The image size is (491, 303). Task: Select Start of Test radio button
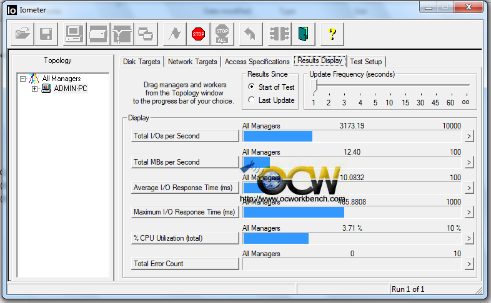coord(251,87)
